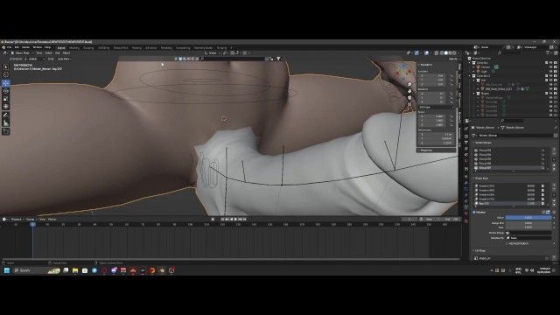Switch to the Layout workspace tab
Image resolution: width=560 pixels, height=315 pixels.
point(61,47)
